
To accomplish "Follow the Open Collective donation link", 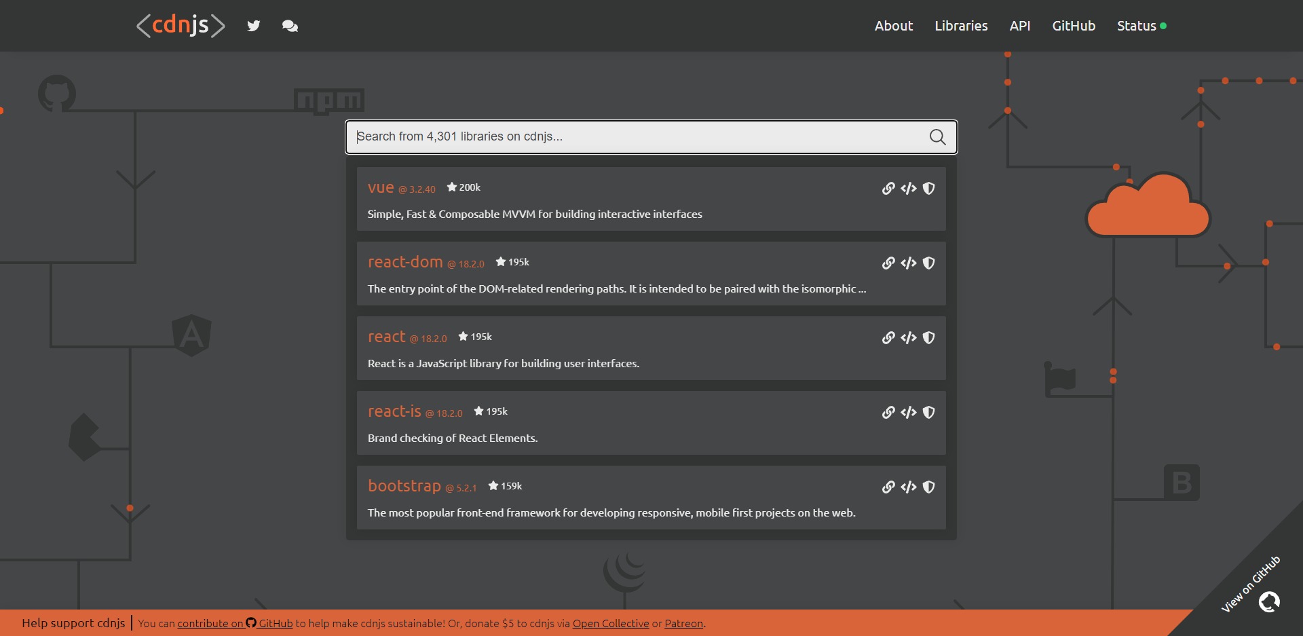I will click(x=610, y=624).
